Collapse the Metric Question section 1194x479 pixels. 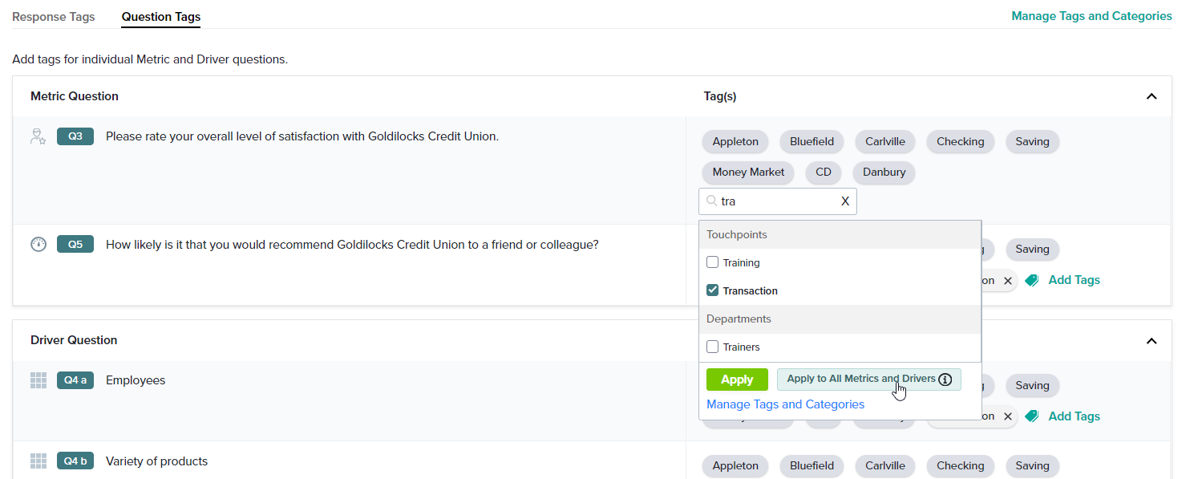(1152, 96)
